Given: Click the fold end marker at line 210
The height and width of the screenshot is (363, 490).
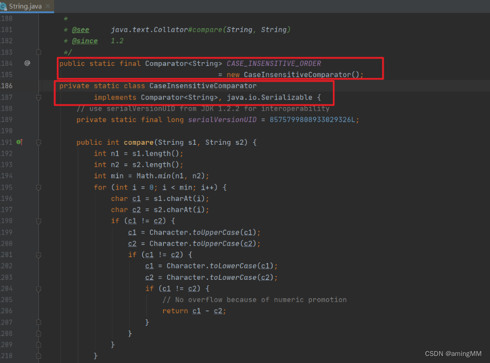Looking at the screenshot, I should [39, 356].
